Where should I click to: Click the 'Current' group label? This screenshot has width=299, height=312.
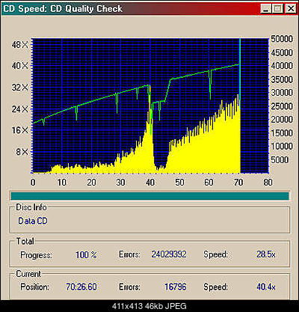click(28, 274)
